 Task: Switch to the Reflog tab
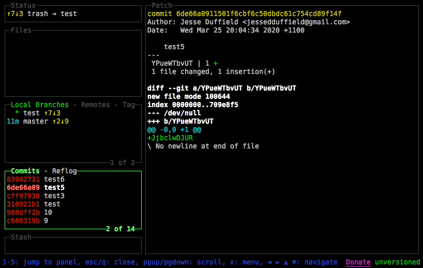[64, 171]
